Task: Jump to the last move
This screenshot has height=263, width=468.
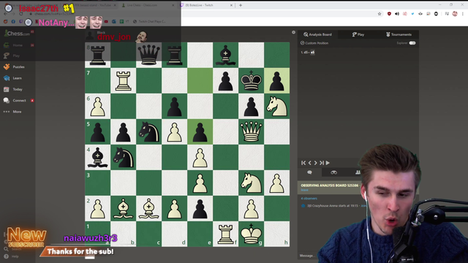Action: pyautogui.click(x=322, y=163)
